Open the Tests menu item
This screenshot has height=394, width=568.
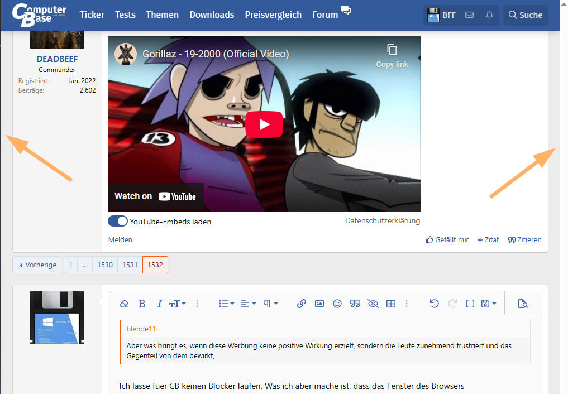click(125, 15)
